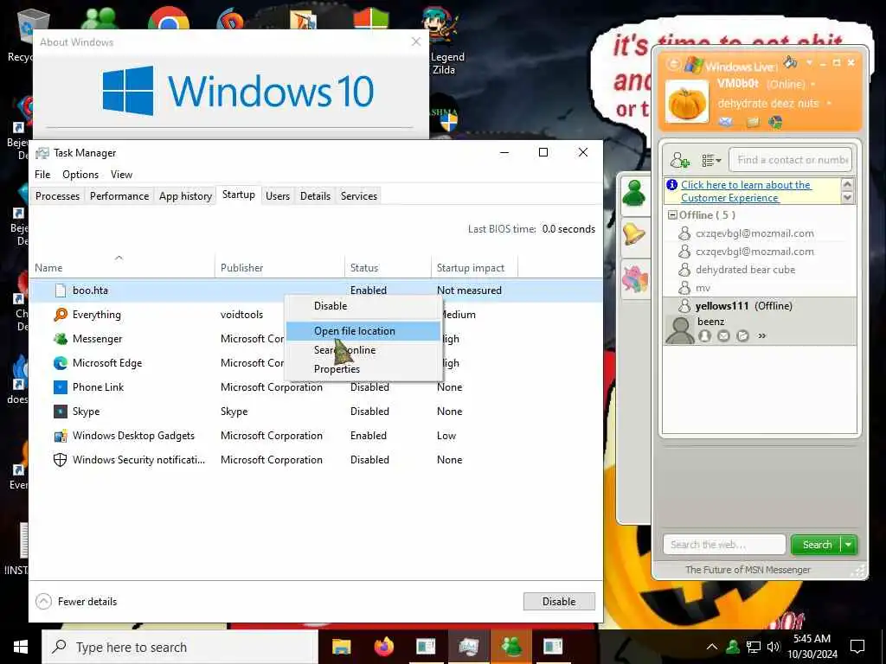Screen dimensions: 886x664
Task: Select the green buddy tab on Messenger side panel
Action: 634,194
